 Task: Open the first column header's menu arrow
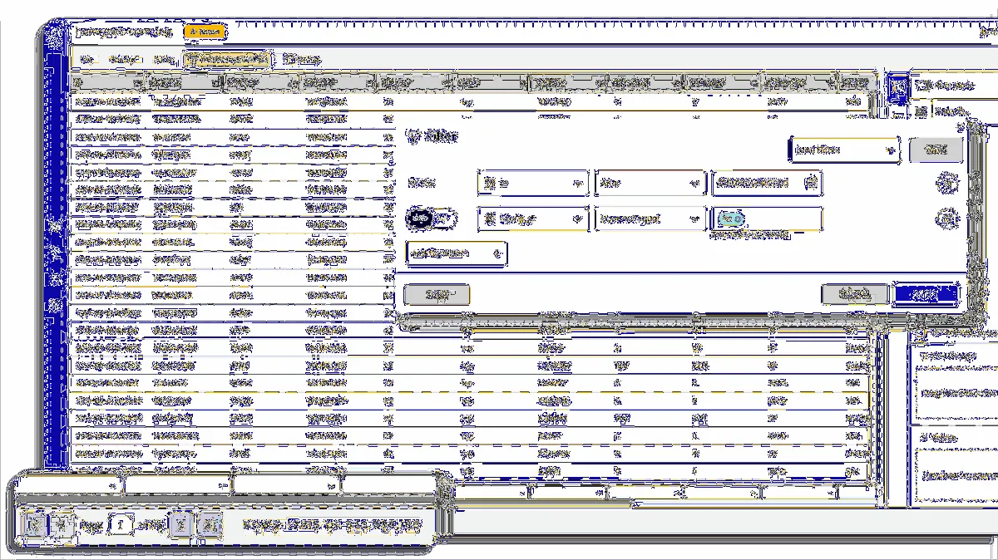(138, 83)
